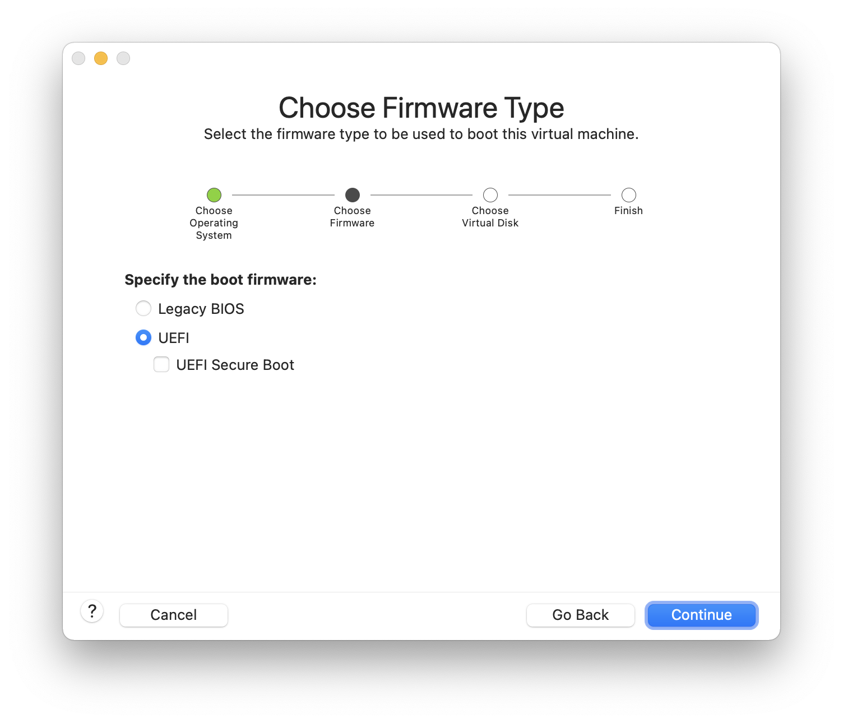Image resolution: width=843 pixels, height=723 pixels.
Task: Open the help question mark button
Action: pos(92,611)
